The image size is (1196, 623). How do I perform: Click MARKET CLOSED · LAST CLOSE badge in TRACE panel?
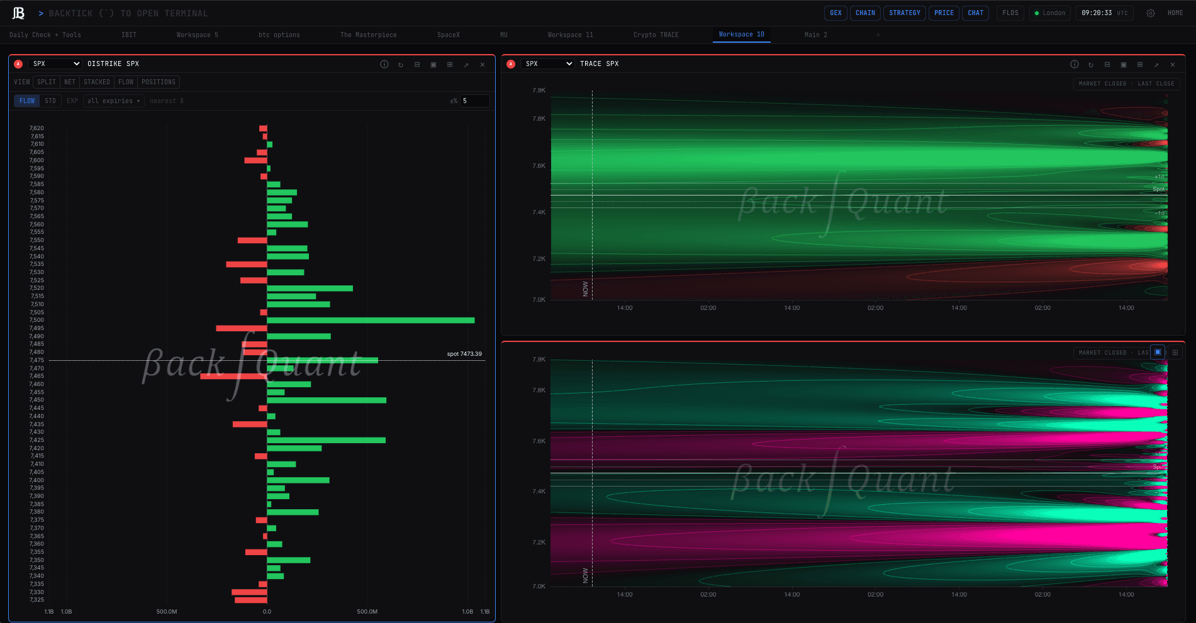1126,84
